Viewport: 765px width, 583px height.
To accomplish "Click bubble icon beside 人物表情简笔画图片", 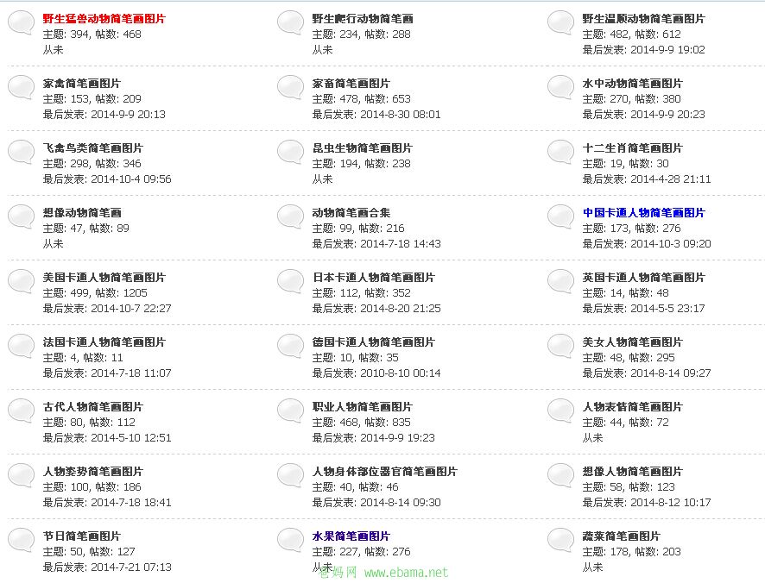I will [561, 411].
